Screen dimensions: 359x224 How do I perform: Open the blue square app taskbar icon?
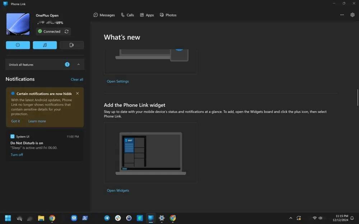[74, 218]
